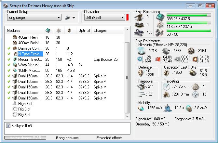
Task: Click the Gang bonuses link
Action: click(x=67, y=138)
